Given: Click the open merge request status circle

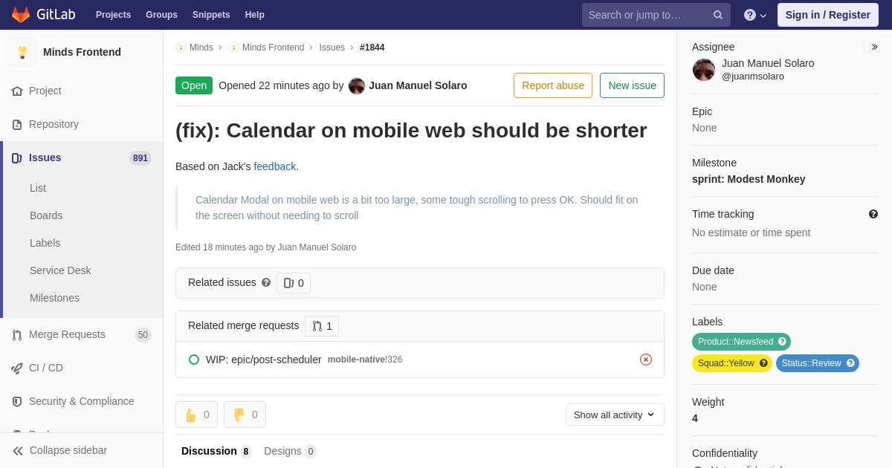Looking at the screenshot, I should 194,360.
